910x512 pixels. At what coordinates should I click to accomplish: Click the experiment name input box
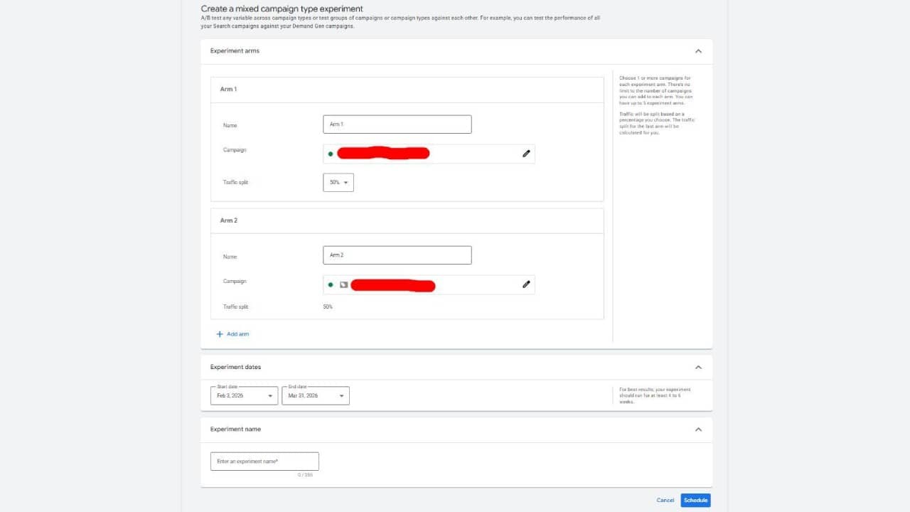pos(264,462)
